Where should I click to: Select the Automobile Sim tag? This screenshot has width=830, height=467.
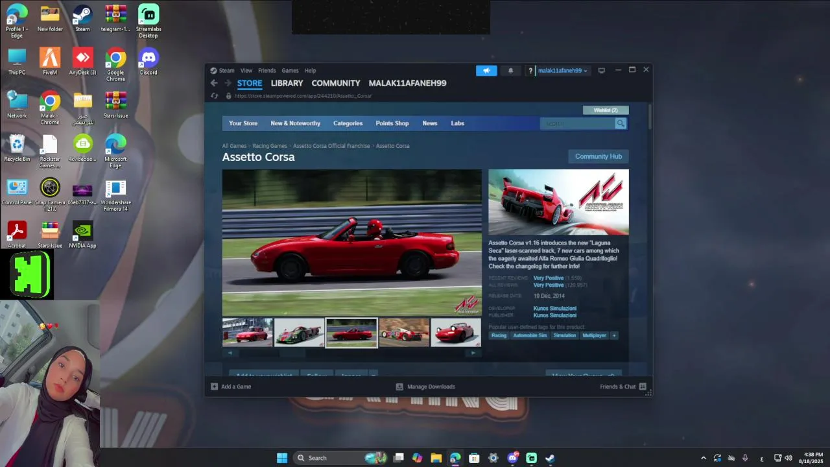coord(530,335)
